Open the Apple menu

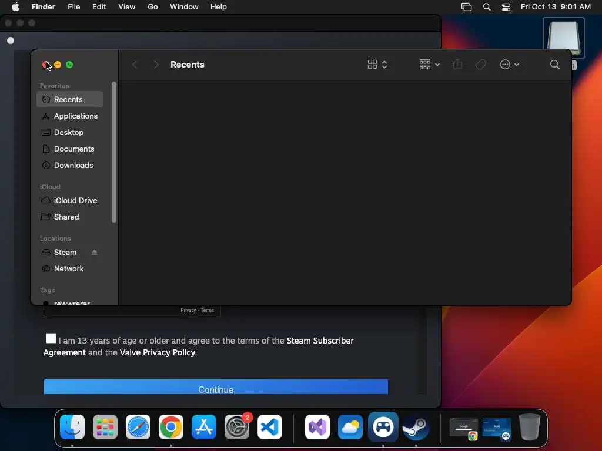click(15, 7)
